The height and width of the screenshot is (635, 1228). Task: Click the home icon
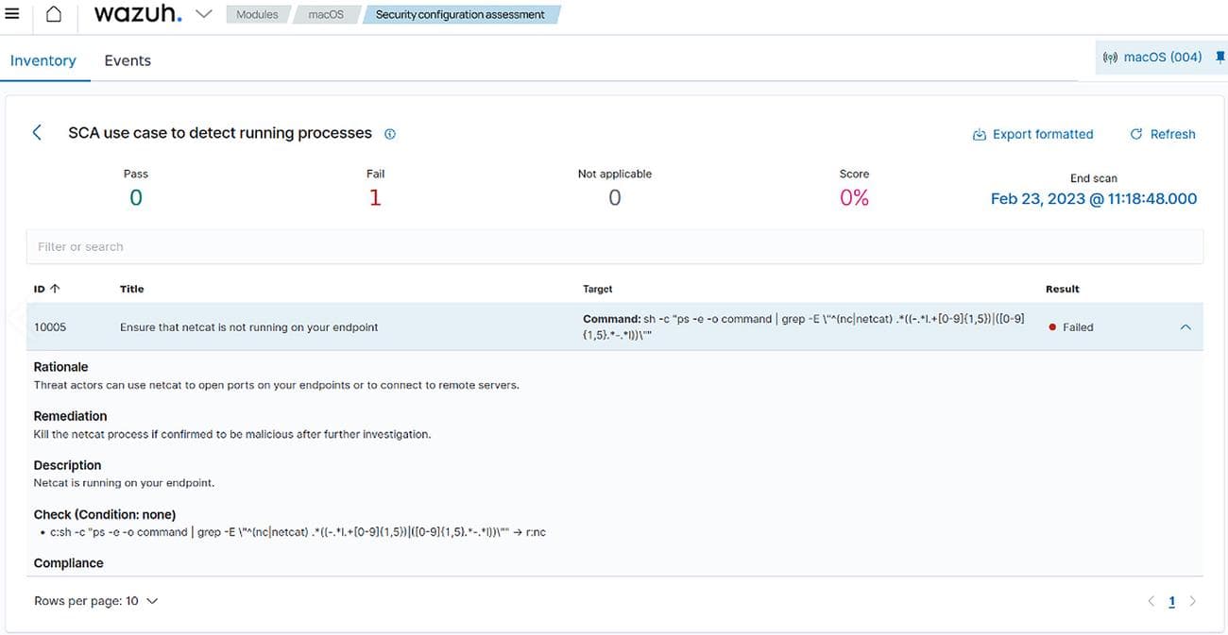point(54,14)
